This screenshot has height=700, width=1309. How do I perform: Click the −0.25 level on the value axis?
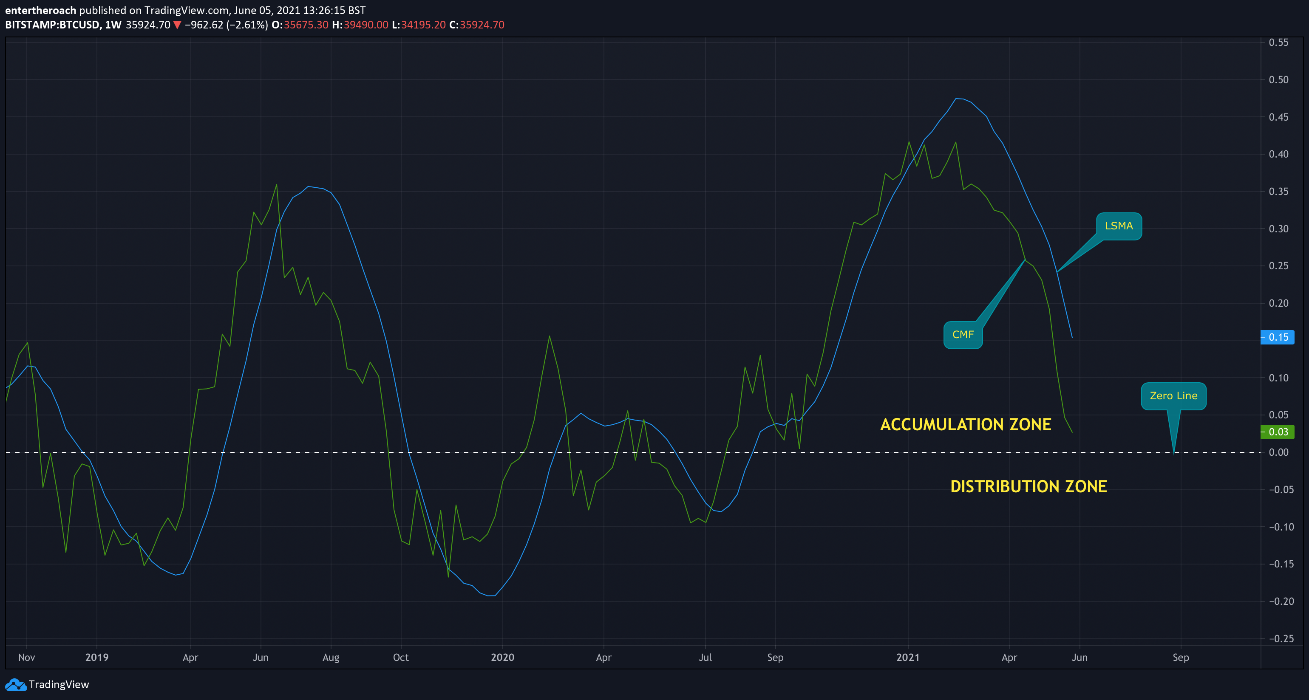point(1281,638)
